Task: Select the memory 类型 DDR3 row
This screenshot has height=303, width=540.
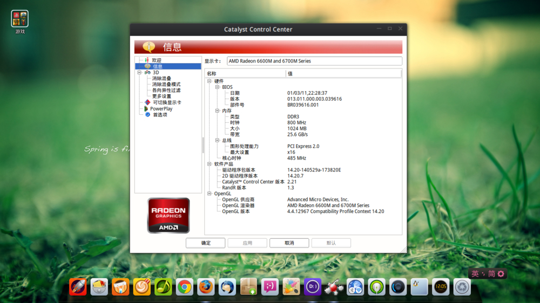Action: pyautogui.click(x=303, y=117)
